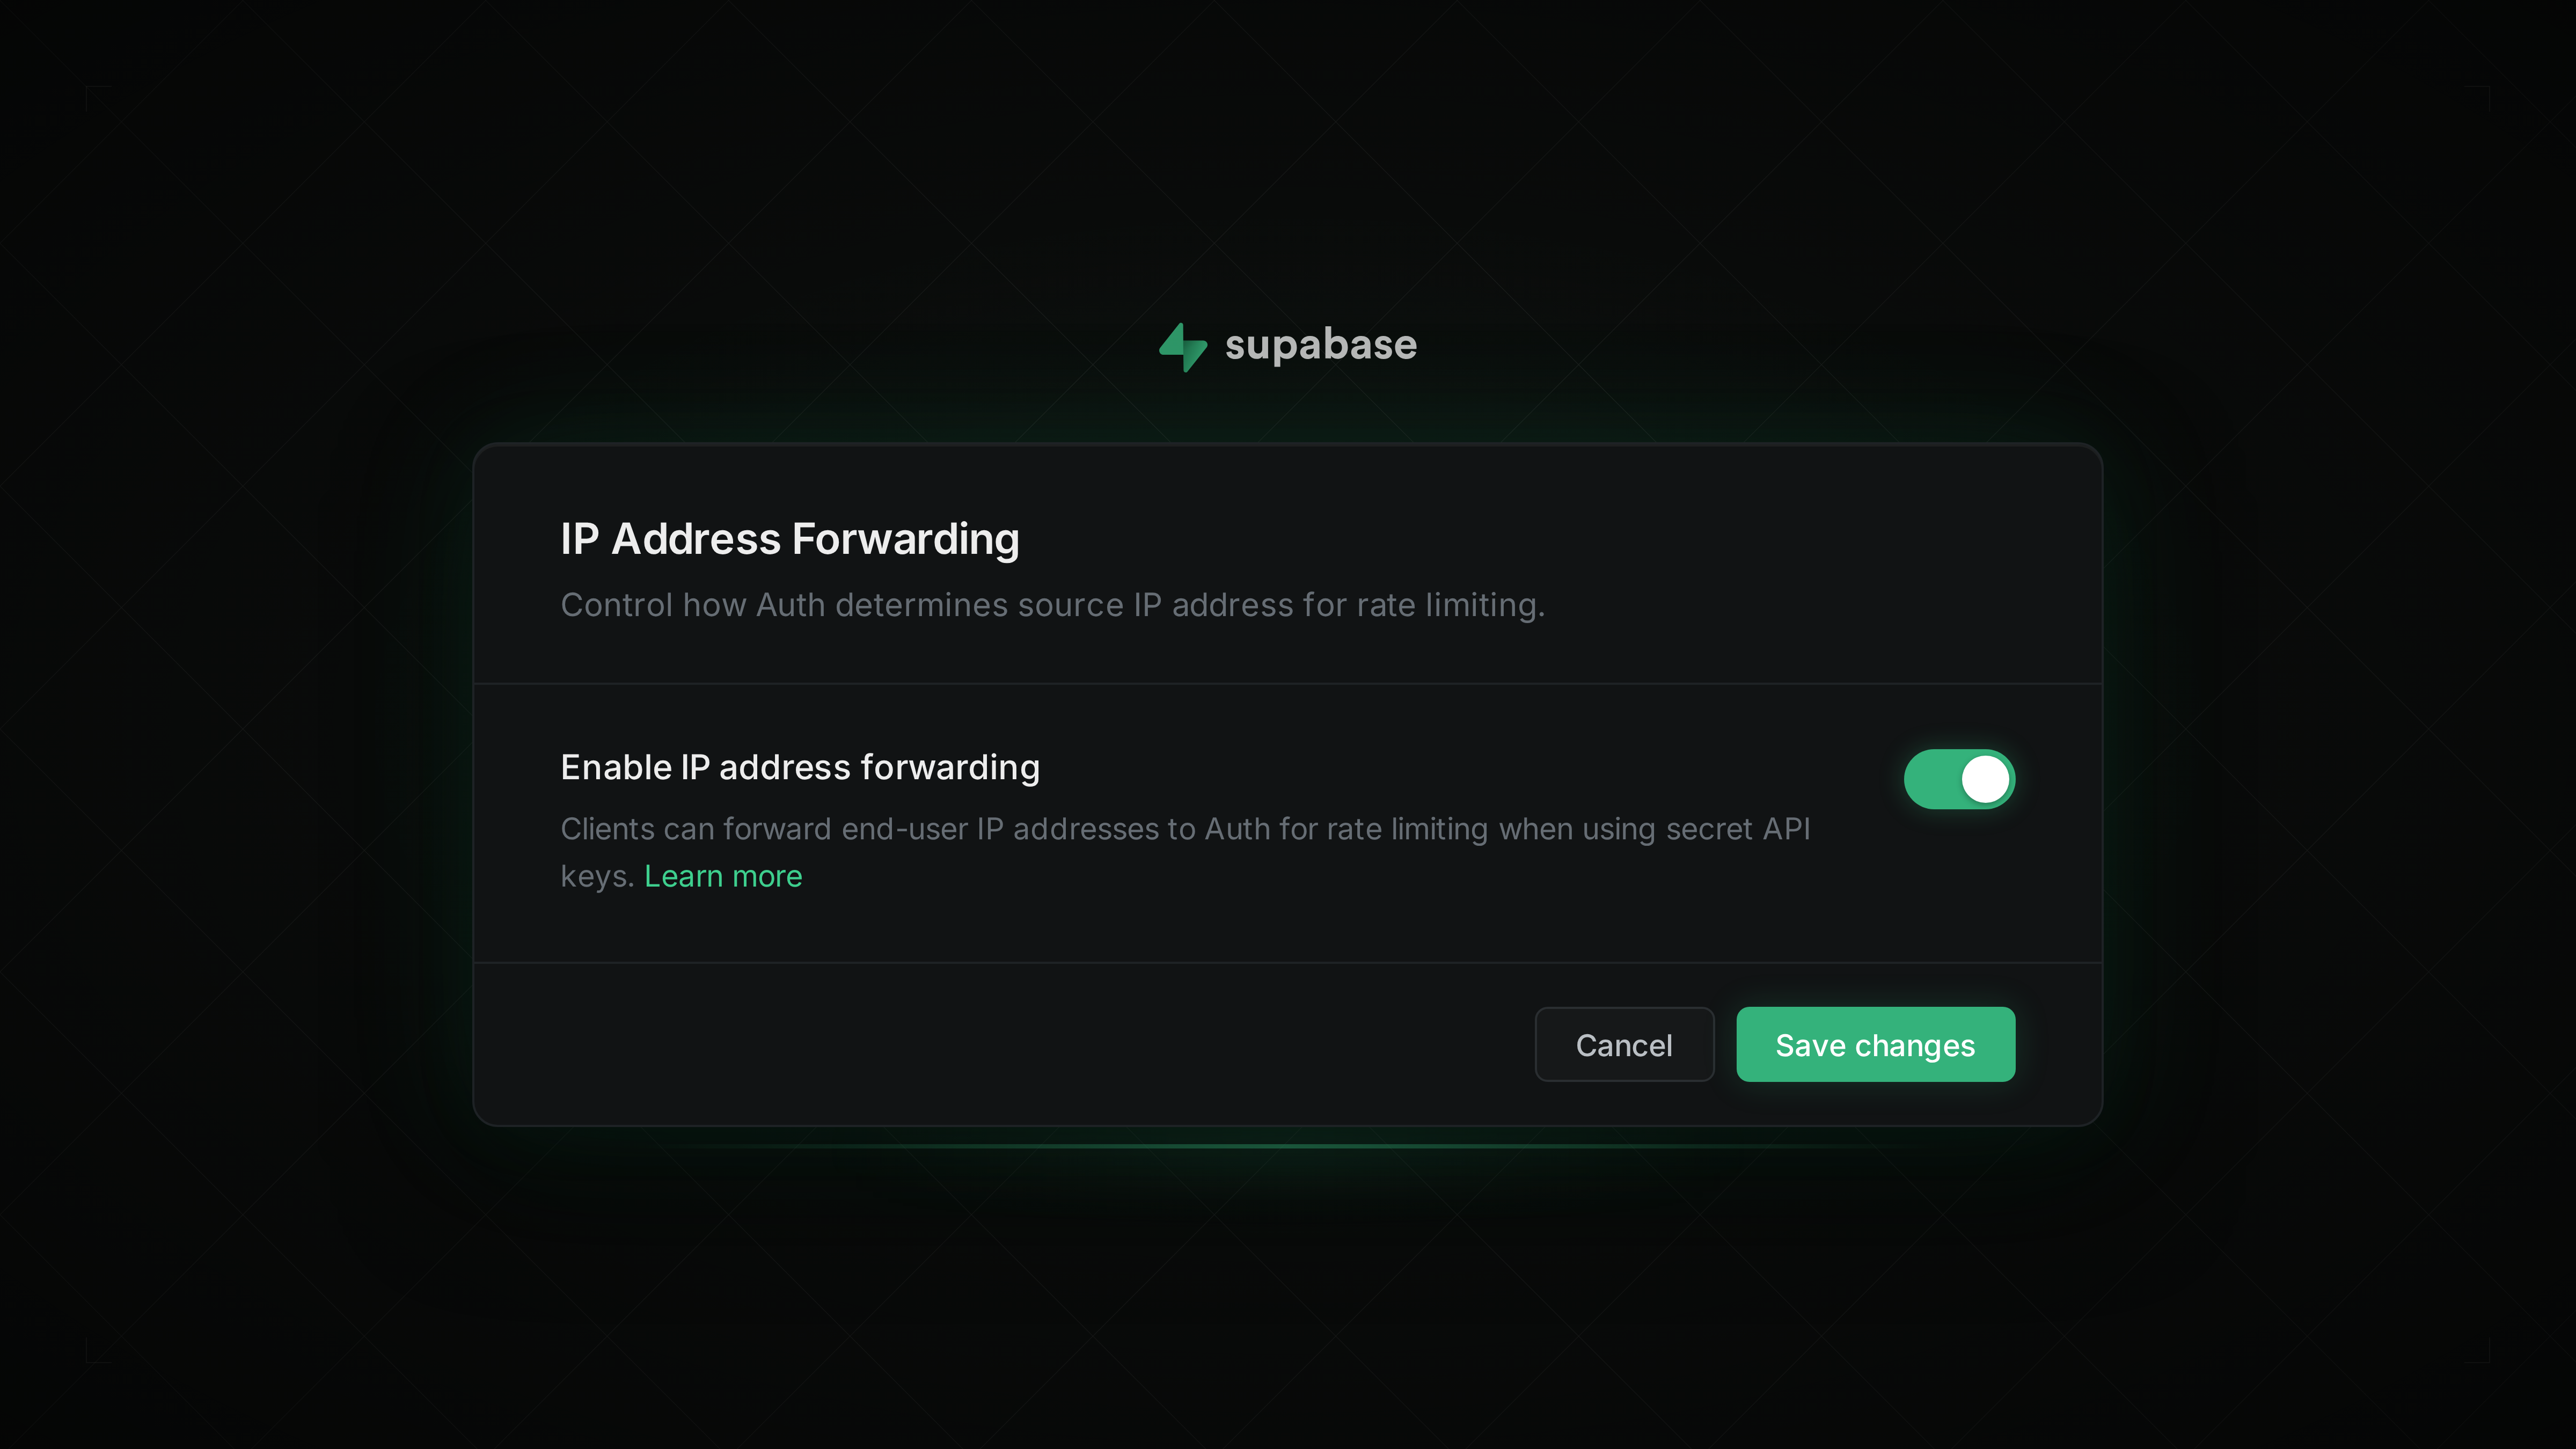Click the green glow line beneath the card
This screenshot has width=2576, height=1449.
click(1288, 1146)
